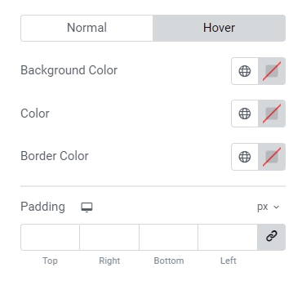Switch to the Normal state tab
The image size is (302, 303).
coord(87,28)
